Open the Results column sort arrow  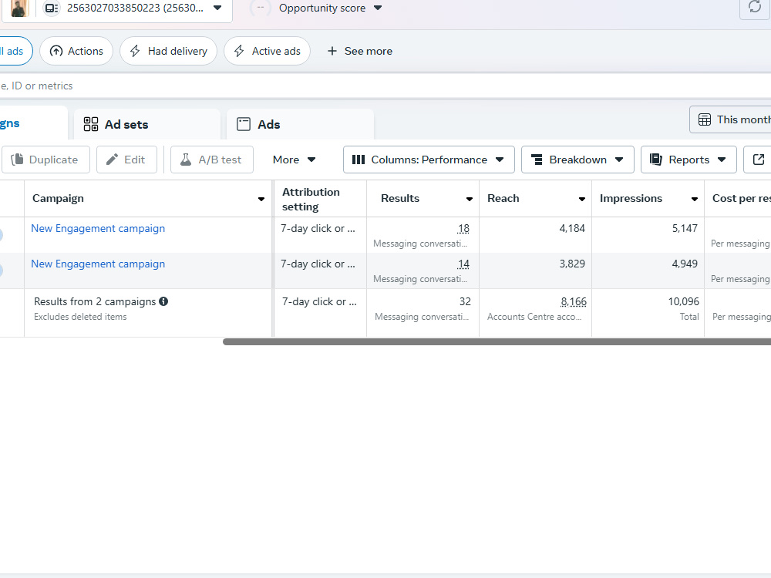pos(469,199)
